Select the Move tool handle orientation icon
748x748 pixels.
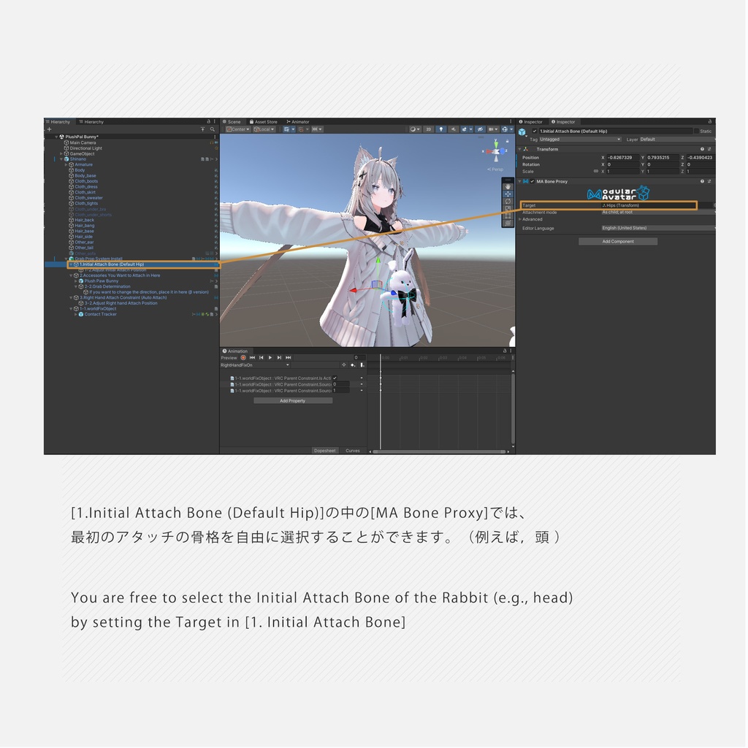point(263,129)
